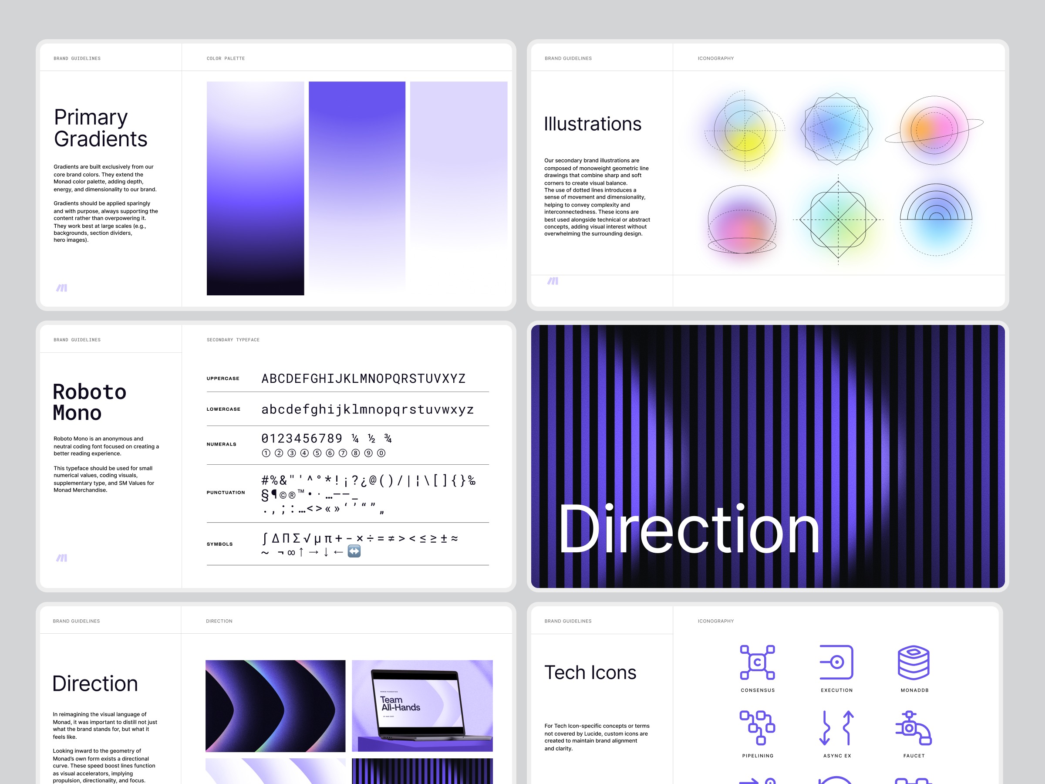1045x784 pixels.
Task: Click the LOWERCASE row label
Action: coord(223,409)
